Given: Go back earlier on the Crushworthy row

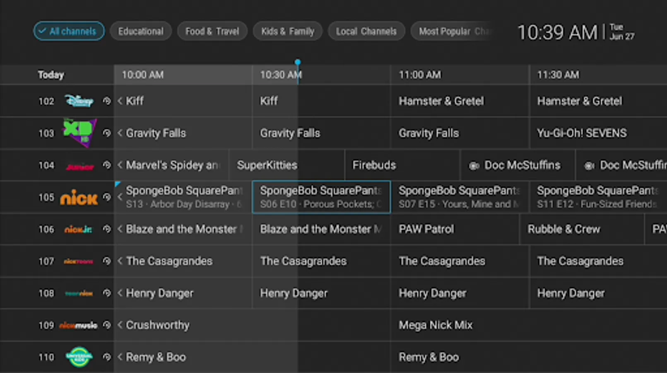Looking at the screenshot, I should pos(120,325).
